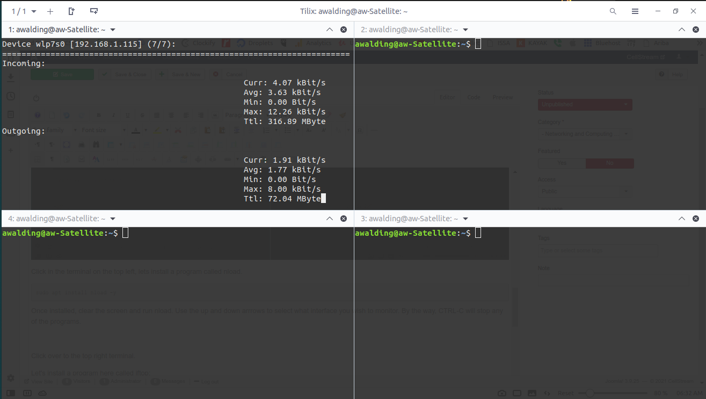This screenshot has height=399, width=706.
Task: Close terminal 2 pane
Action: pyautogui.click(x=696, y=30)
